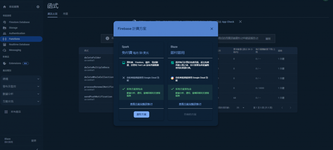Click the Spark plan quota icon
This screenshot has width=333, height=150.
pos(124,63)
